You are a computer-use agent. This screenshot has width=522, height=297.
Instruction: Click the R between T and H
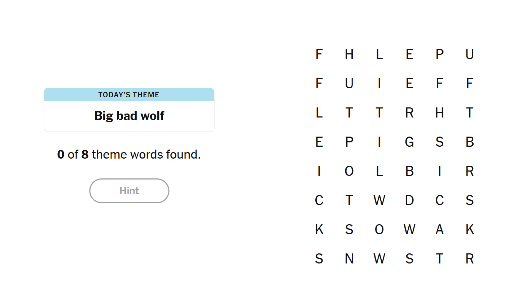pos(409,113)
